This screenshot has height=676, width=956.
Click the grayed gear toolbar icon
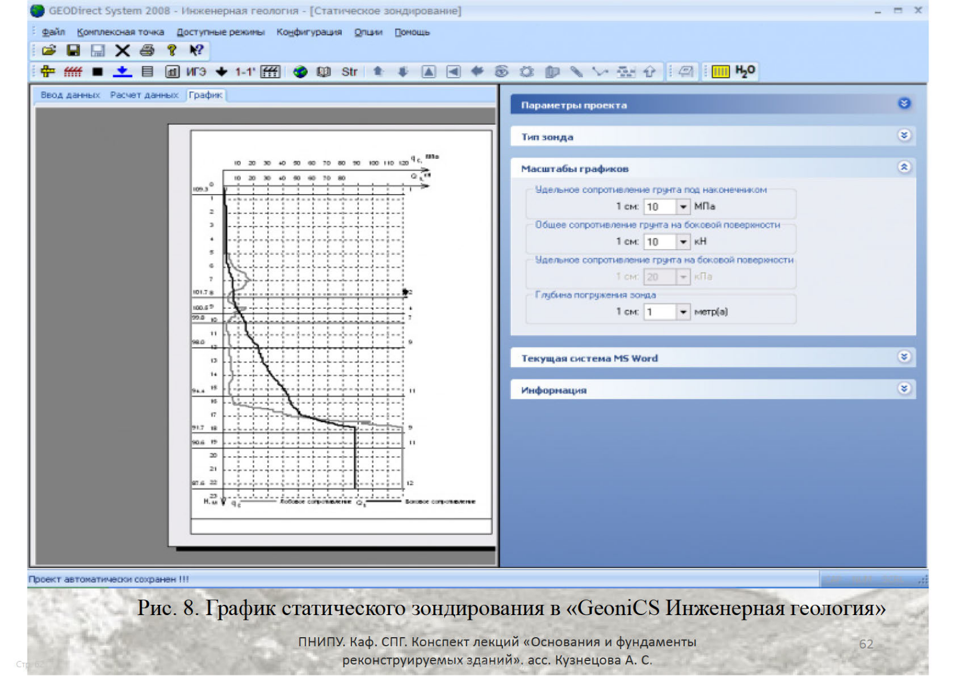point(526,72)
